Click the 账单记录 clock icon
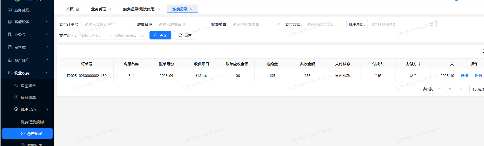The width and height of the screenshot is (484, 146). point(16,109)
